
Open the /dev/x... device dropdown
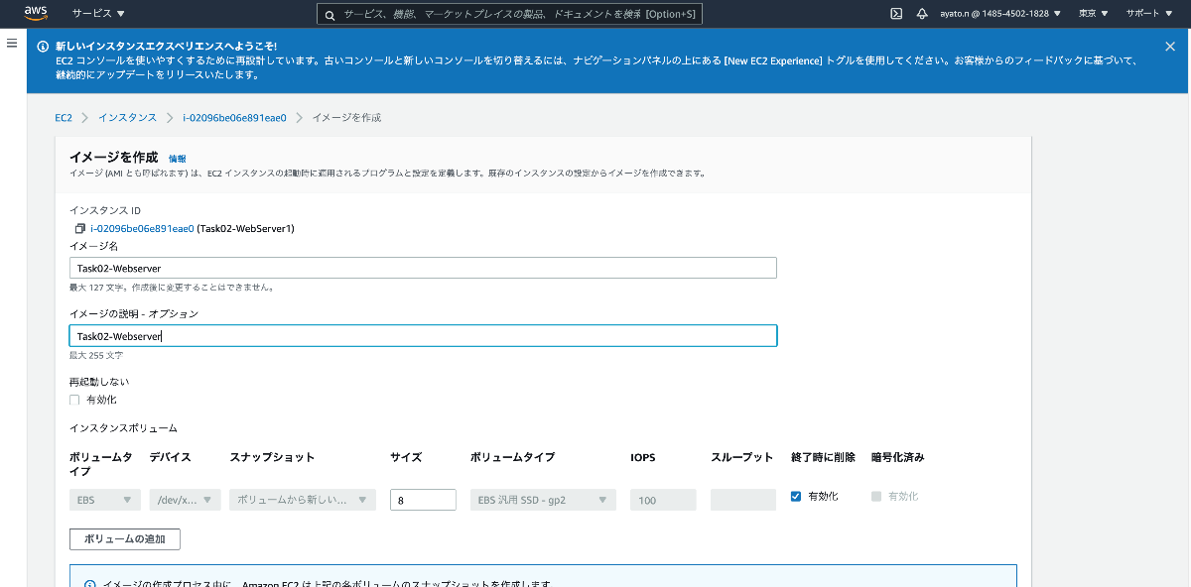click(x=185, y=500)
